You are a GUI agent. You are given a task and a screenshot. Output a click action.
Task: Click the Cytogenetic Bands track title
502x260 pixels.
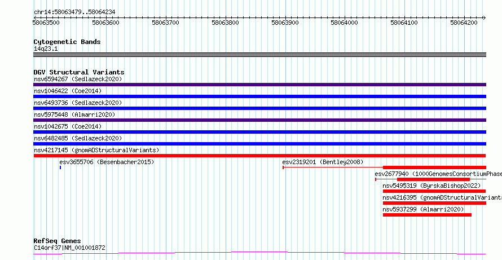tap(67, 42)
